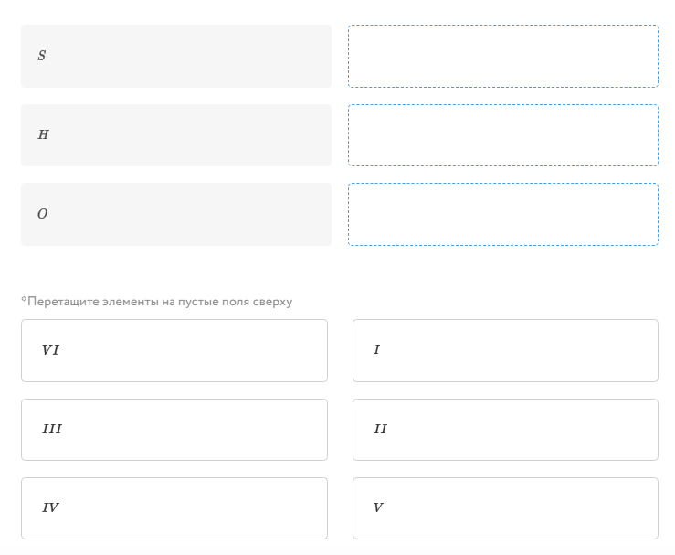
Task: Choose the V answer tile
Action: tap(504, 508)
